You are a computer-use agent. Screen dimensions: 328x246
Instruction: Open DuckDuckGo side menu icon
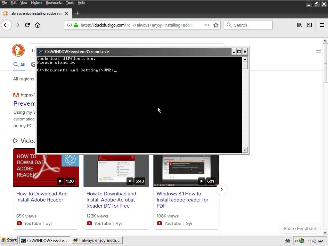pos(318,51)
